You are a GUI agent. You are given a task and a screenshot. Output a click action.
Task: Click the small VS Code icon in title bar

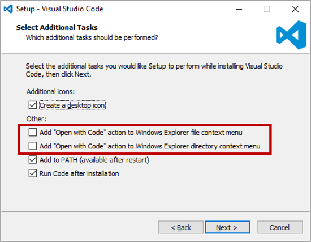8,9
